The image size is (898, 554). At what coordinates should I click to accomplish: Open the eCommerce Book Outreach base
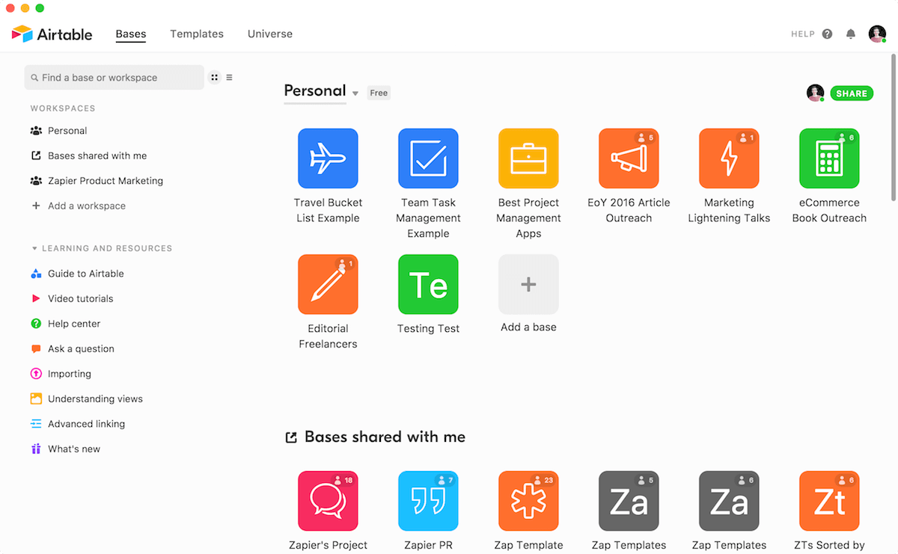[829, 158]
